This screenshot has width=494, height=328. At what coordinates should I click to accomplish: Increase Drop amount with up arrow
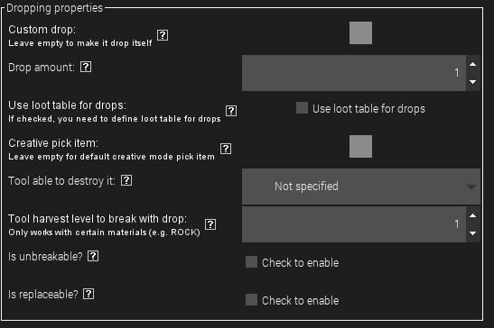[472, 64]
